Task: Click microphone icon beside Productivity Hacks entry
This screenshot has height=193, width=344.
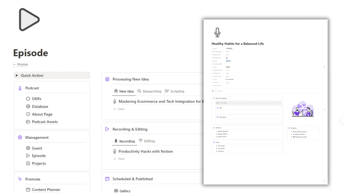Action: 115,151
